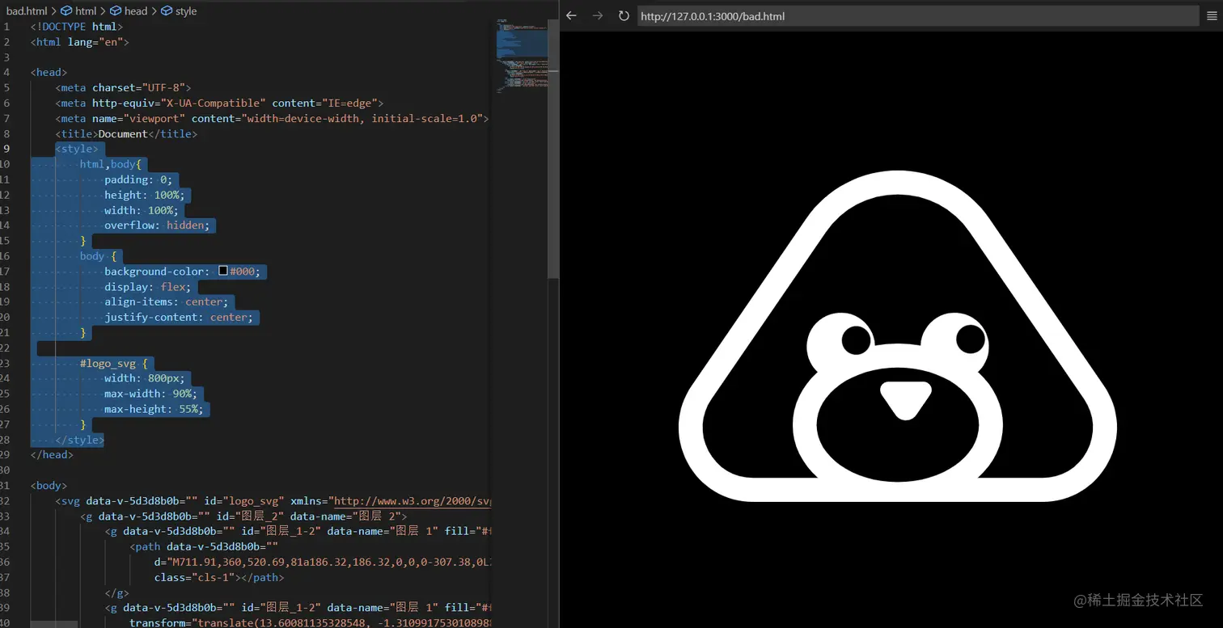Click the width: 100%; declaration

(142, 210)
